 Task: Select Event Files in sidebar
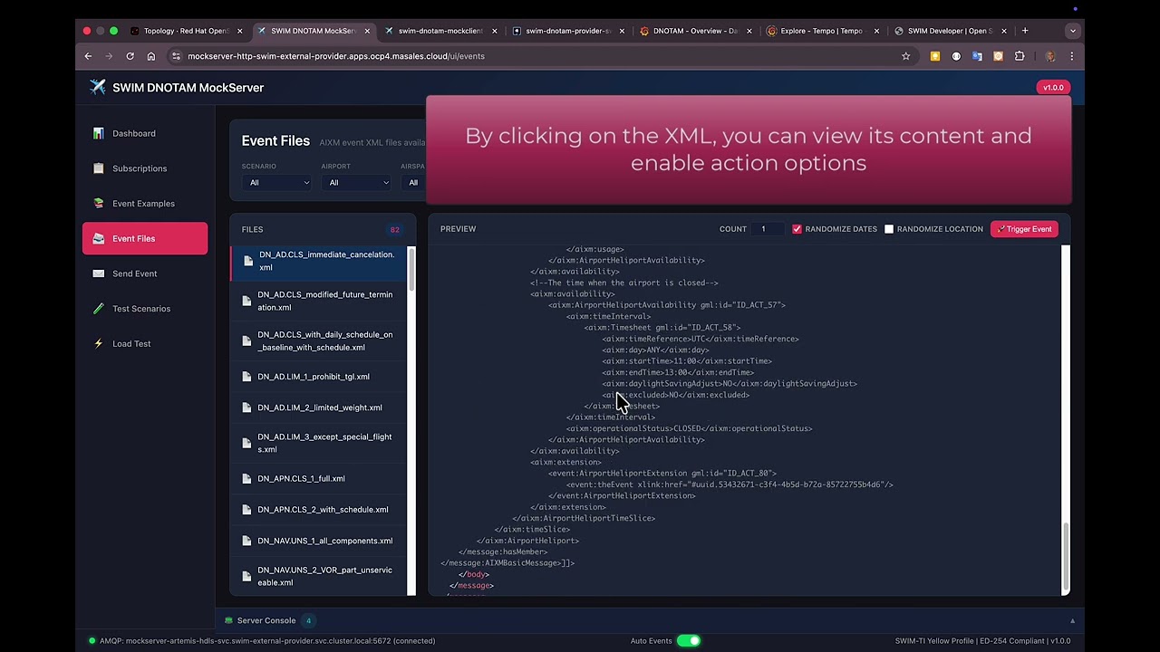145,238
